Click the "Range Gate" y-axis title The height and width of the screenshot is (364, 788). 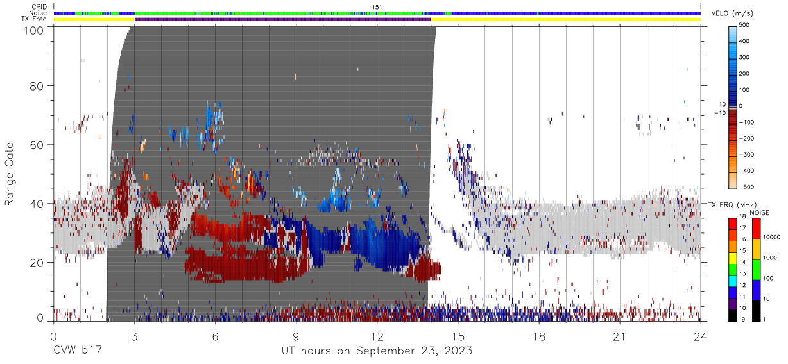(10, 174)
